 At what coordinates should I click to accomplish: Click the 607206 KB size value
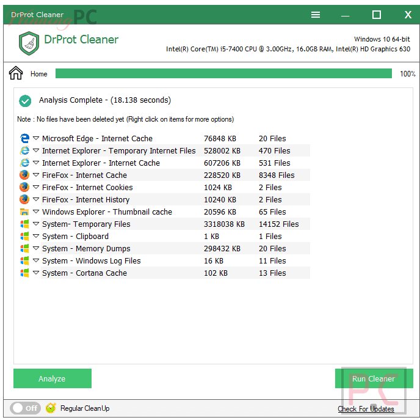point(222,163)
